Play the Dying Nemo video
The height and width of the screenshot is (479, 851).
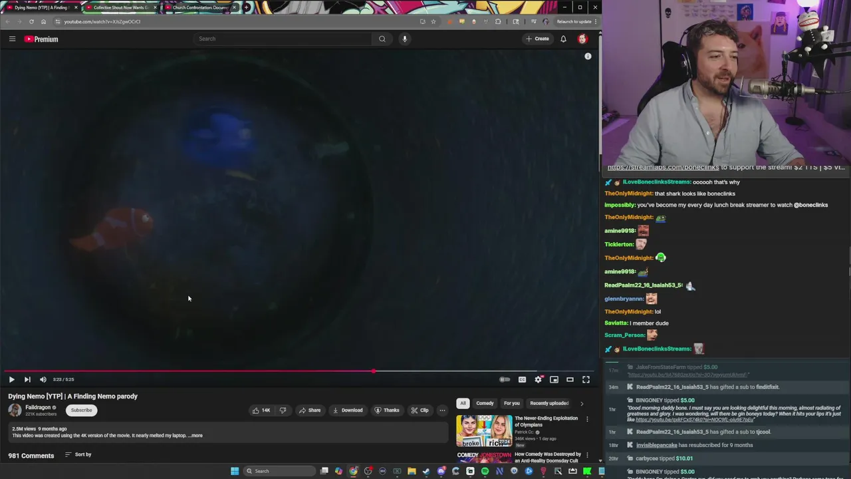(x=11, y=379)
